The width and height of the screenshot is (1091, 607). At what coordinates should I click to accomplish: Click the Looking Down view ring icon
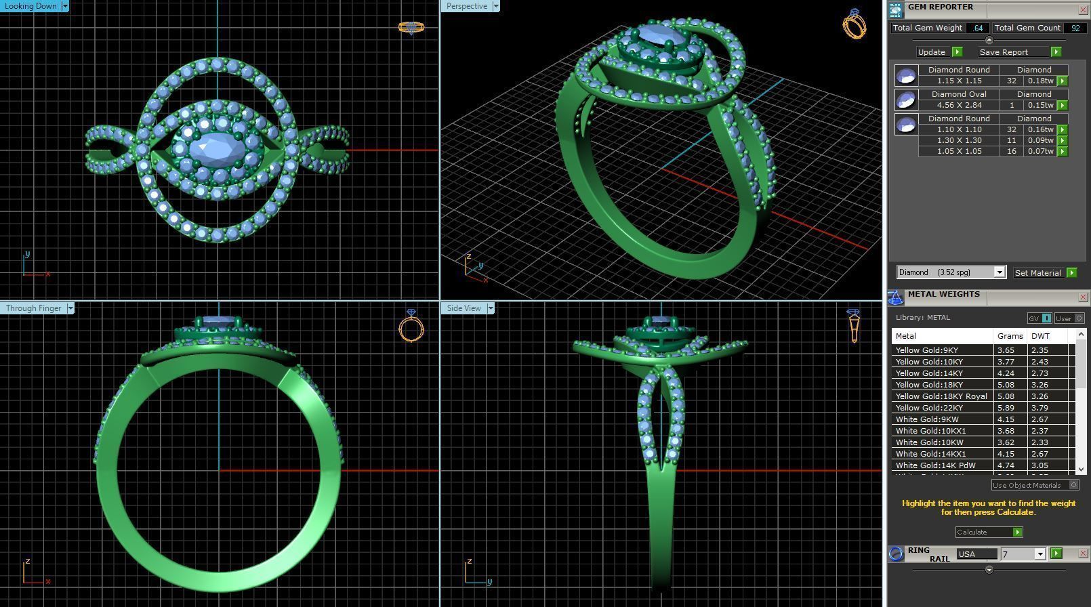[x=411, y=28]
